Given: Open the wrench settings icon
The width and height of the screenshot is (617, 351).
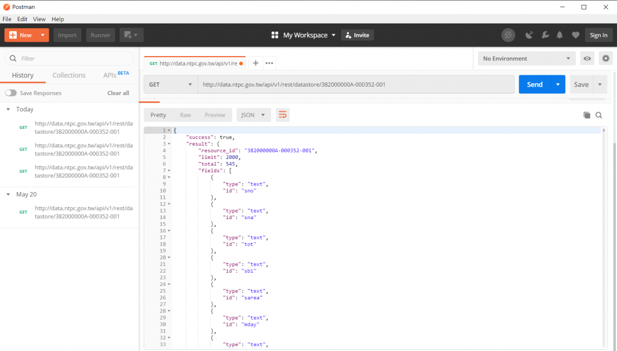Looking at the screenshot, I should pyautogui.click(x=545, y=35).
